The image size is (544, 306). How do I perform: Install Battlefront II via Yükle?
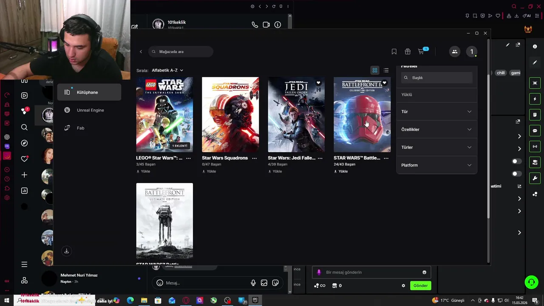coord(341,171)
